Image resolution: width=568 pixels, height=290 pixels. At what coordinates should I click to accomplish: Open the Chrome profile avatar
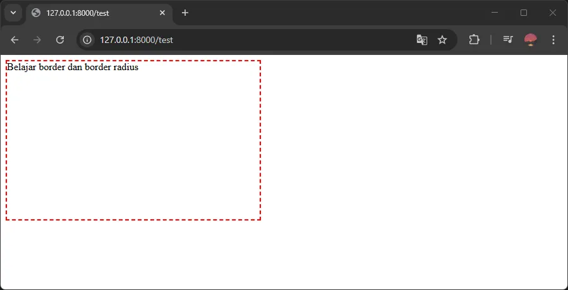click(531, 40)
